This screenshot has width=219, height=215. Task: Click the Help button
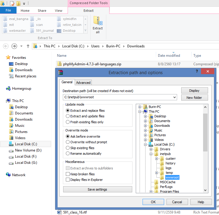(x=201, y=202)
